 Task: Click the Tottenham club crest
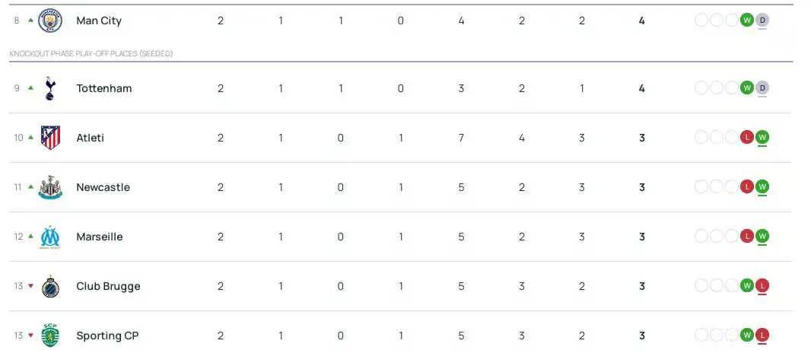click(50, 88)
